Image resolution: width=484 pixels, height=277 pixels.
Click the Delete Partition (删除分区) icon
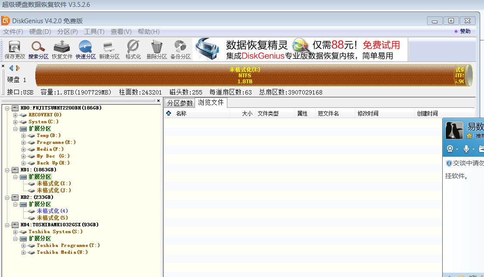point(157,49)
